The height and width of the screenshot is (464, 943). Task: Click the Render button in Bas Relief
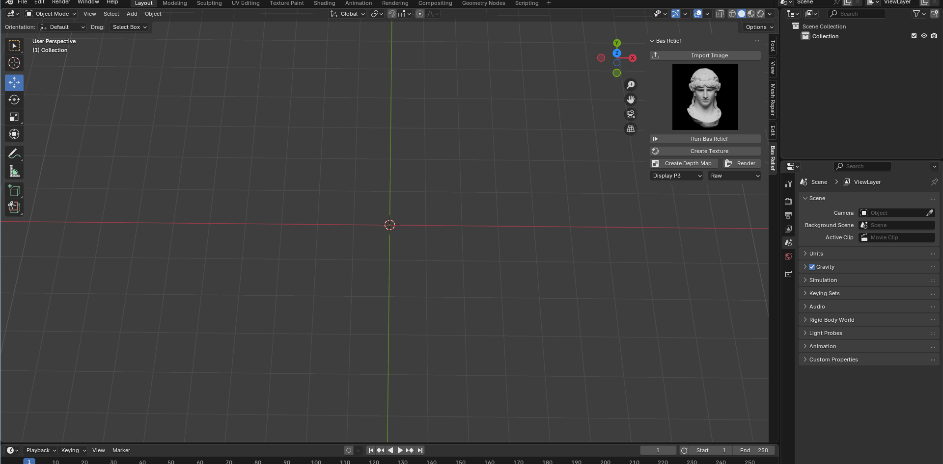point(741,163)
